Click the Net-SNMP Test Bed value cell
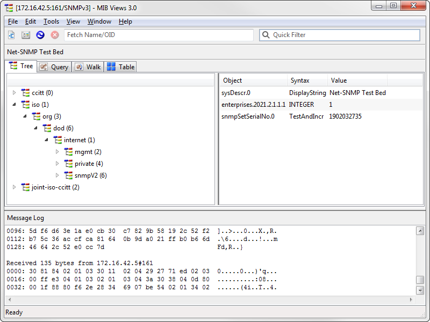430x322 pixels. pyautogui.click(x=357, y=93)
